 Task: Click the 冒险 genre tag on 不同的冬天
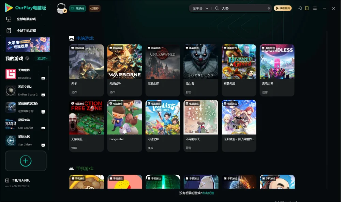tap(189, 148)
